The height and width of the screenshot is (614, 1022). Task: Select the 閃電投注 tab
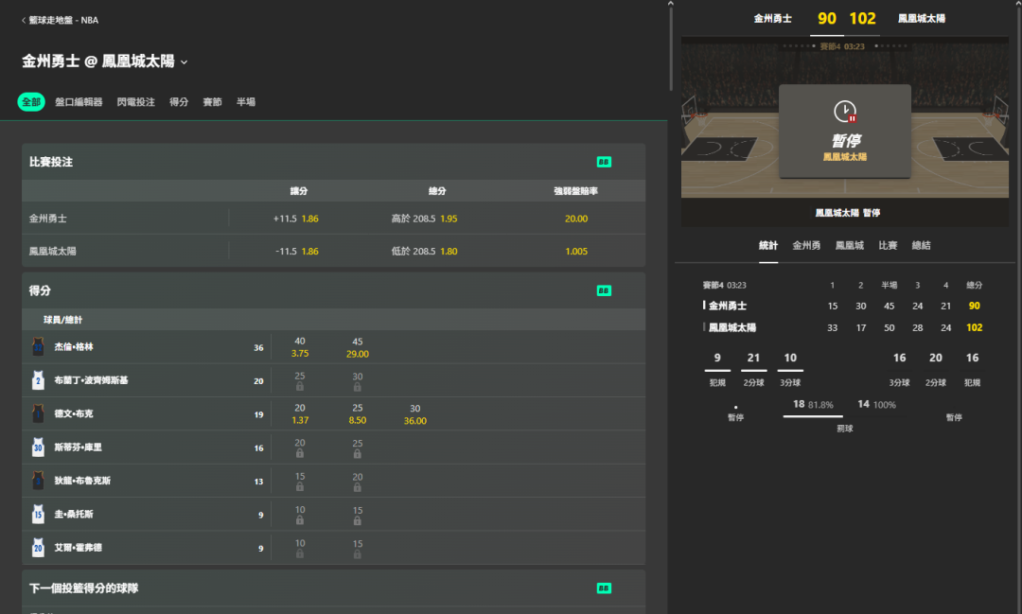[135, 102]
